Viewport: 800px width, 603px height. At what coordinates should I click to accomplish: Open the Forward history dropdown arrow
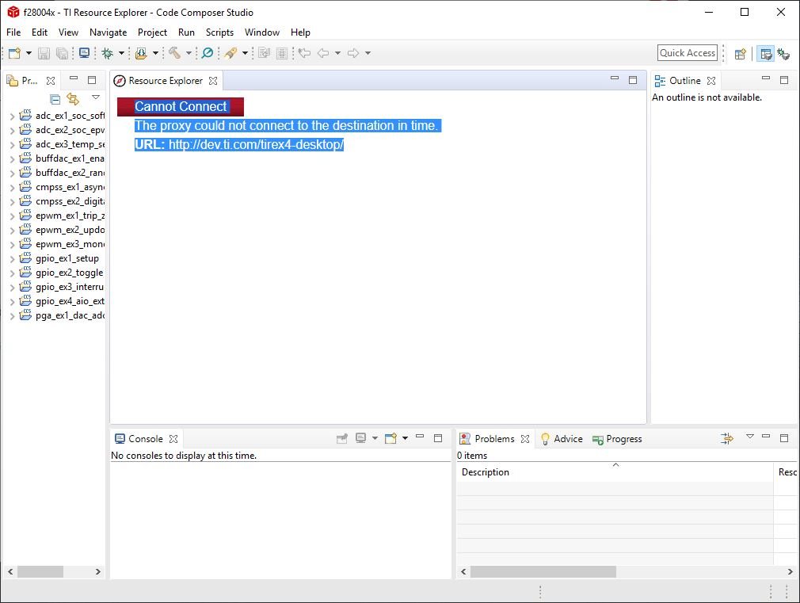[x=368, y=53]
